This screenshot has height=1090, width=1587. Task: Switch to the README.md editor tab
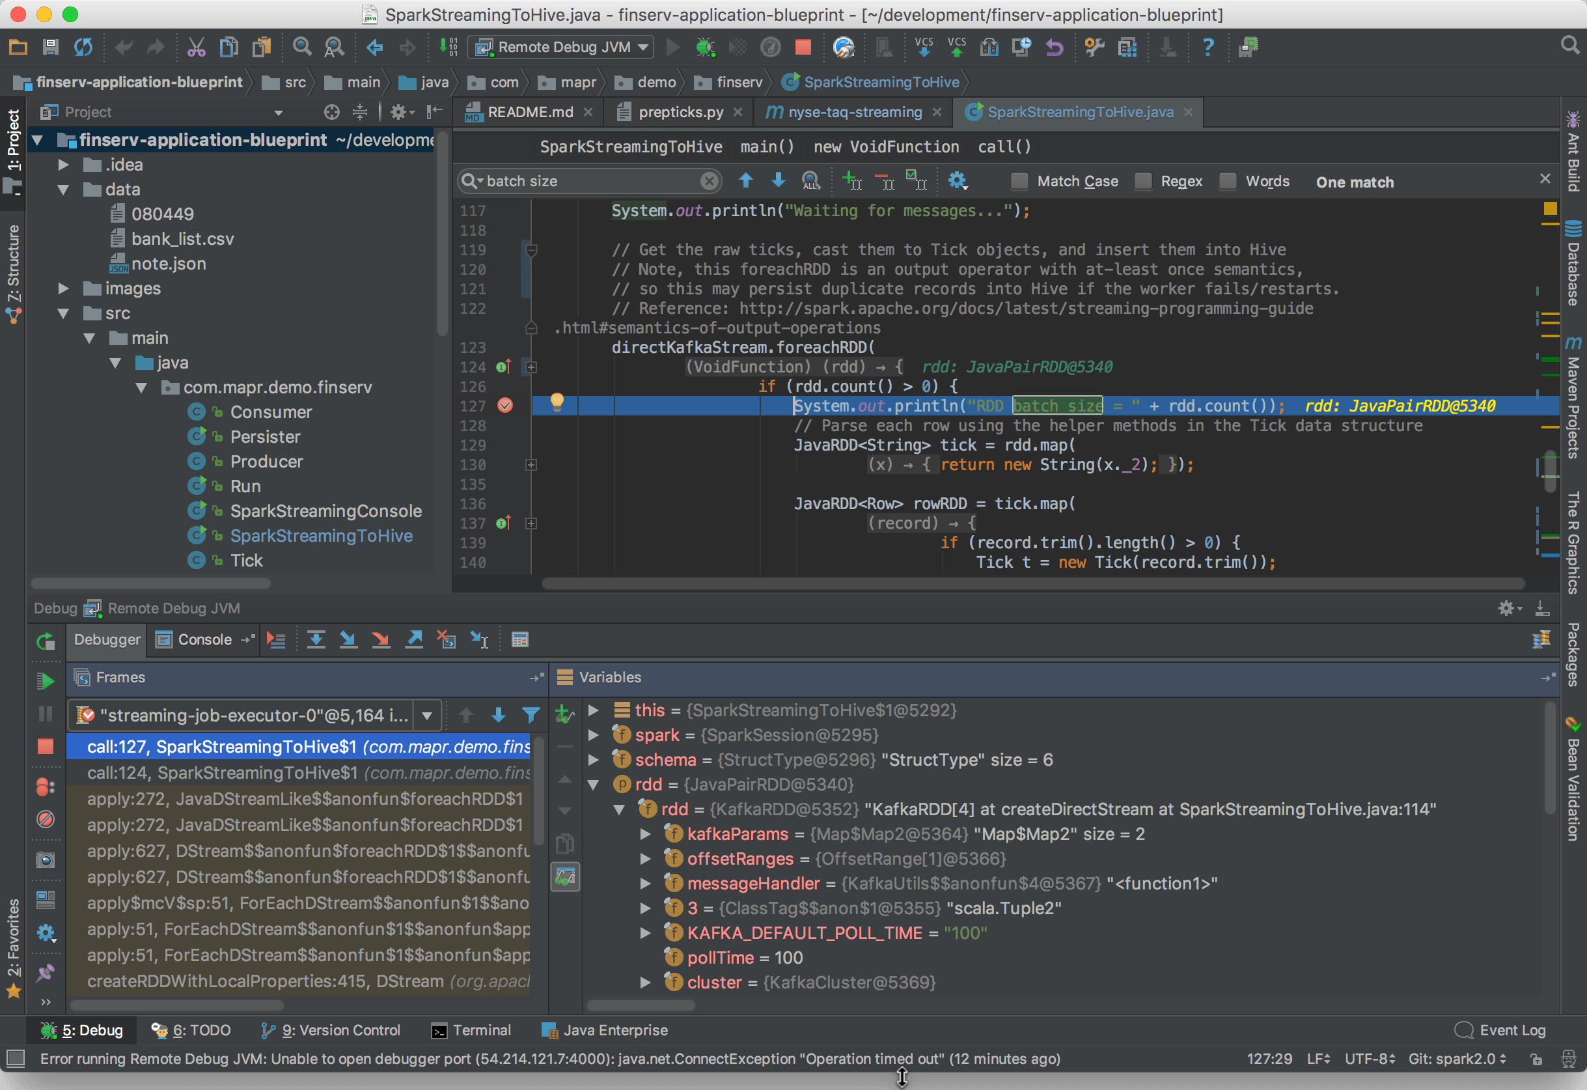[x=529, y=112]
